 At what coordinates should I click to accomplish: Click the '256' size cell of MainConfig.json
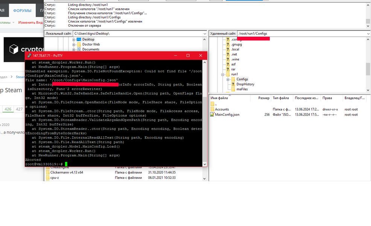[267, 115]
